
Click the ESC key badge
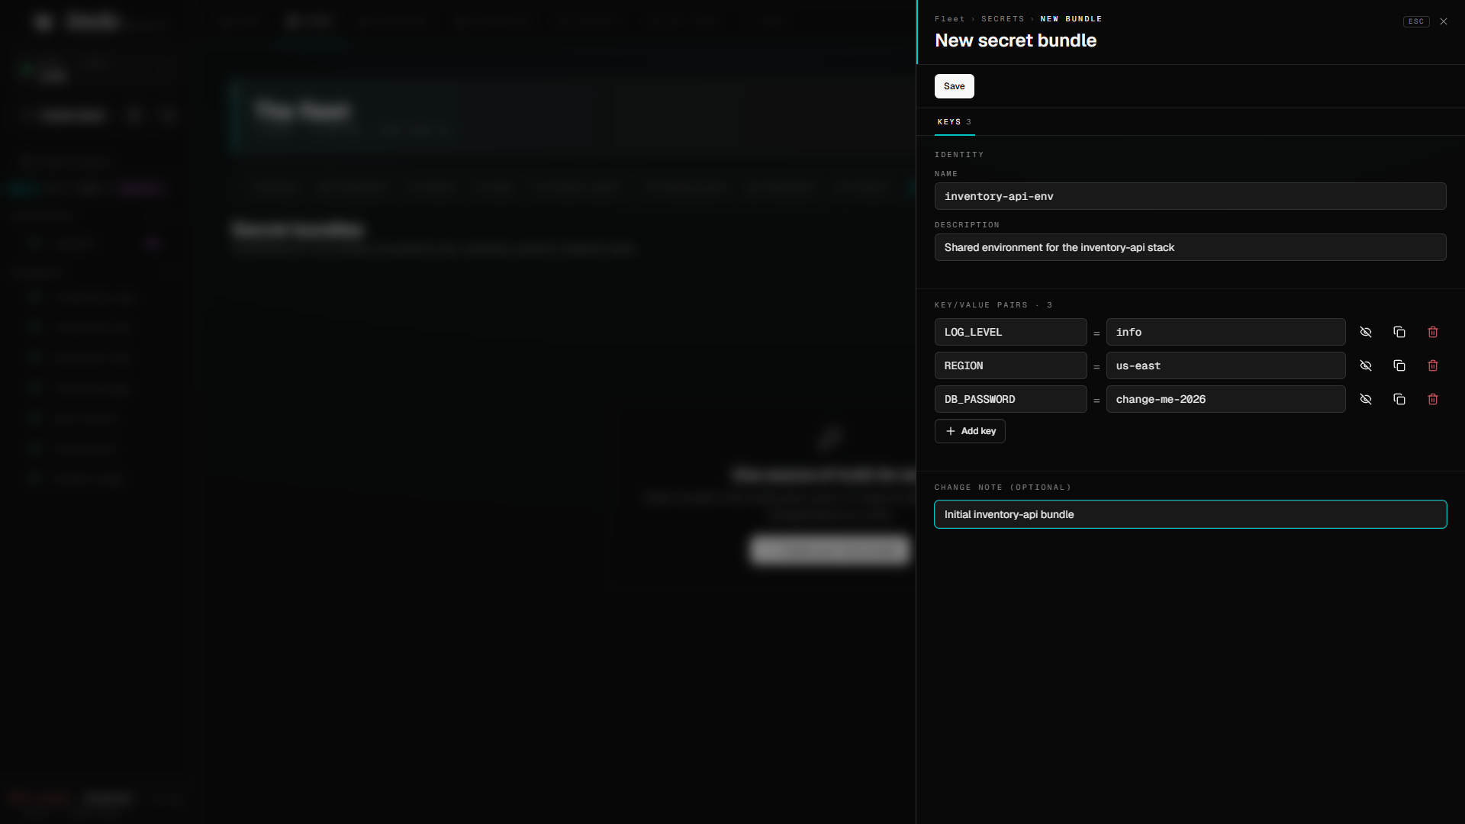(1416, 21)
